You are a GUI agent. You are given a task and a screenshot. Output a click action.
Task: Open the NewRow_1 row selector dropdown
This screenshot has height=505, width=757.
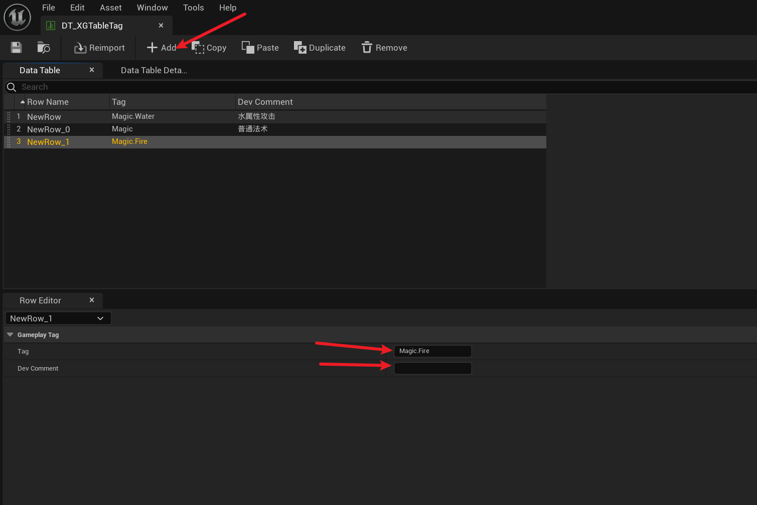pos(58,318)
